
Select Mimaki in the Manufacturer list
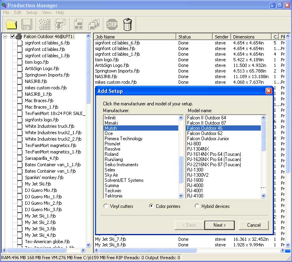point(141,123)
